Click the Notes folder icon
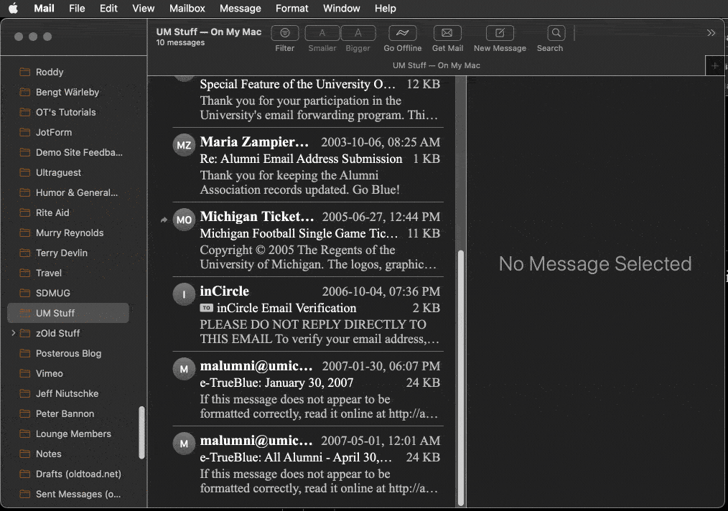728x511 pixels. [24, 454]
